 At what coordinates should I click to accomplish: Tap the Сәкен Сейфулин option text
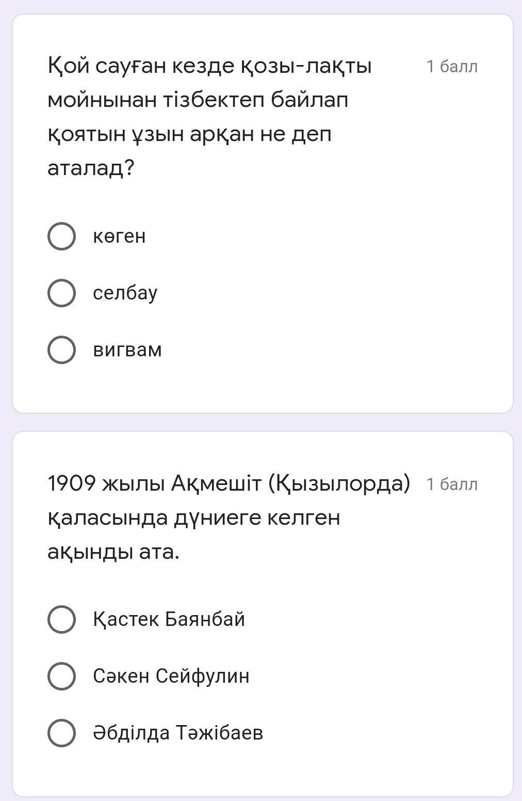point(171,676)
